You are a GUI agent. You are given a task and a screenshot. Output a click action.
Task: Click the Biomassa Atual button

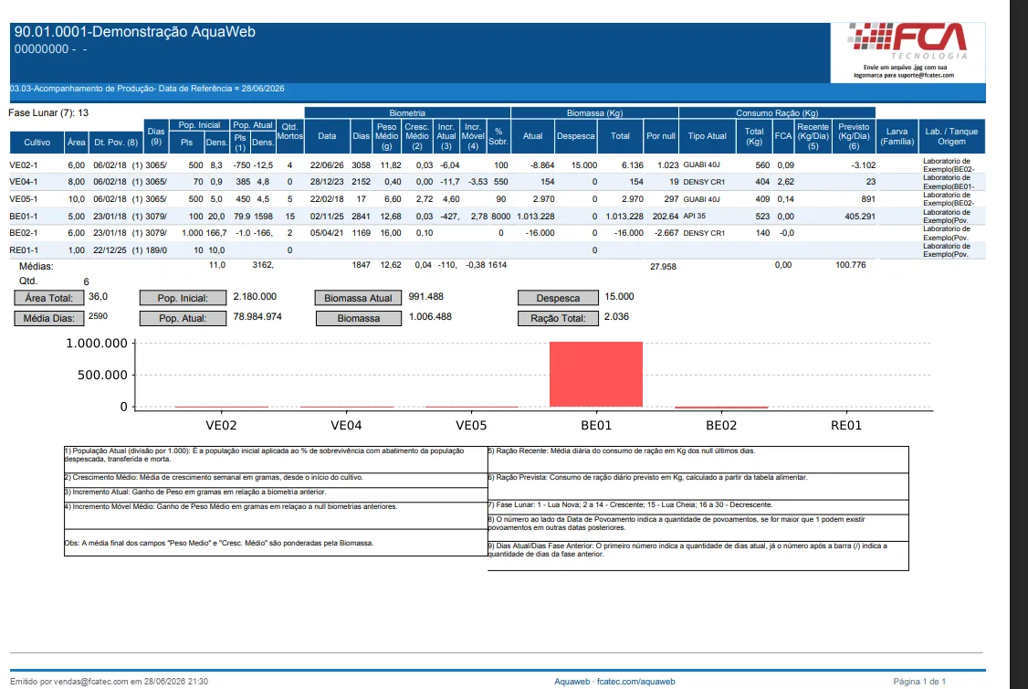coord(358,298)
